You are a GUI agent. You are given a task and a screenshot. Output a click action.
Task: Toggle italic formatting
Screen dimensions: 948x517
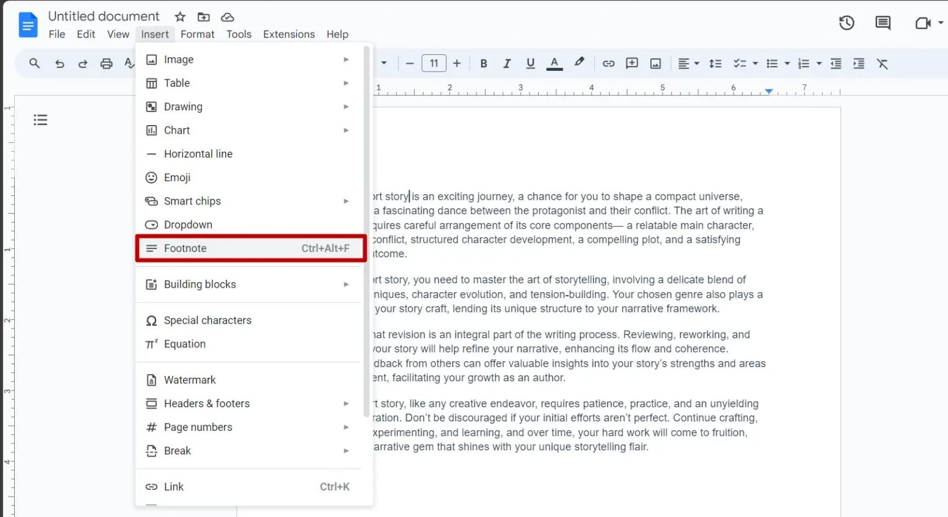(x=507, y=63)
